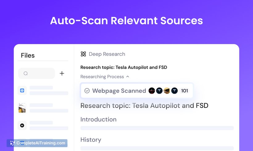Viewport: 253px width, 151px height.
Task: Click the Deep Research label
Action: (x=107, y=54)
